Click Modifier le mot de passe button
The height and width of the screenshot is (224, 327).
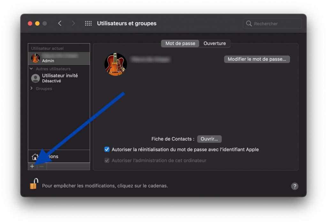click(x=257, y=59)
